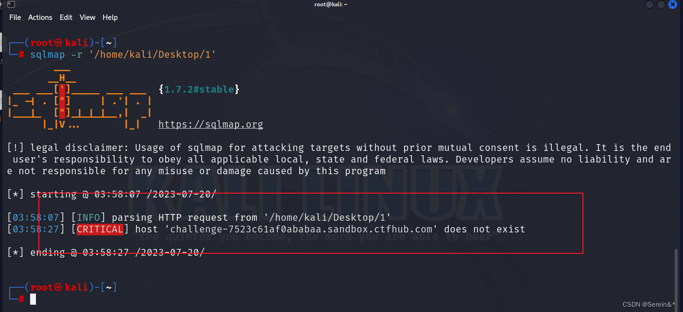Open the Edit menu
683x312 pixels.
tap(66, 17)
